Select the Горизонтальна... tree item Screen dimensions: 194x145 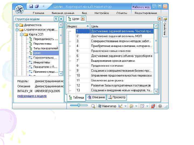pyautogui.click(x=45, y=58)
